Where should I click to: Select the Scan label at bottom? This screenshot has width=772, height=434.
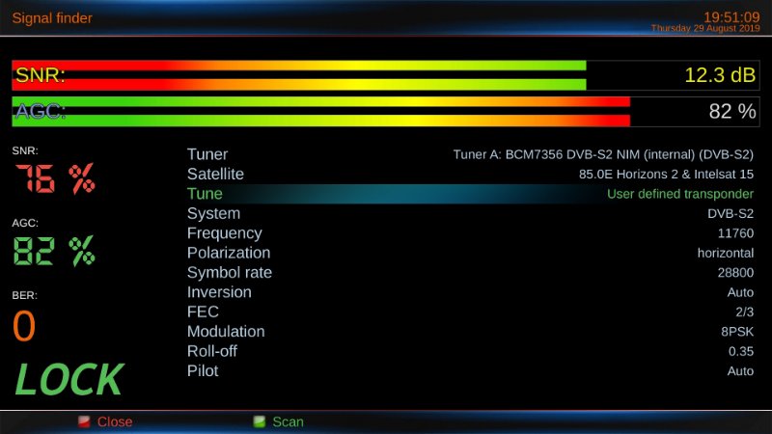coord(288,421)
